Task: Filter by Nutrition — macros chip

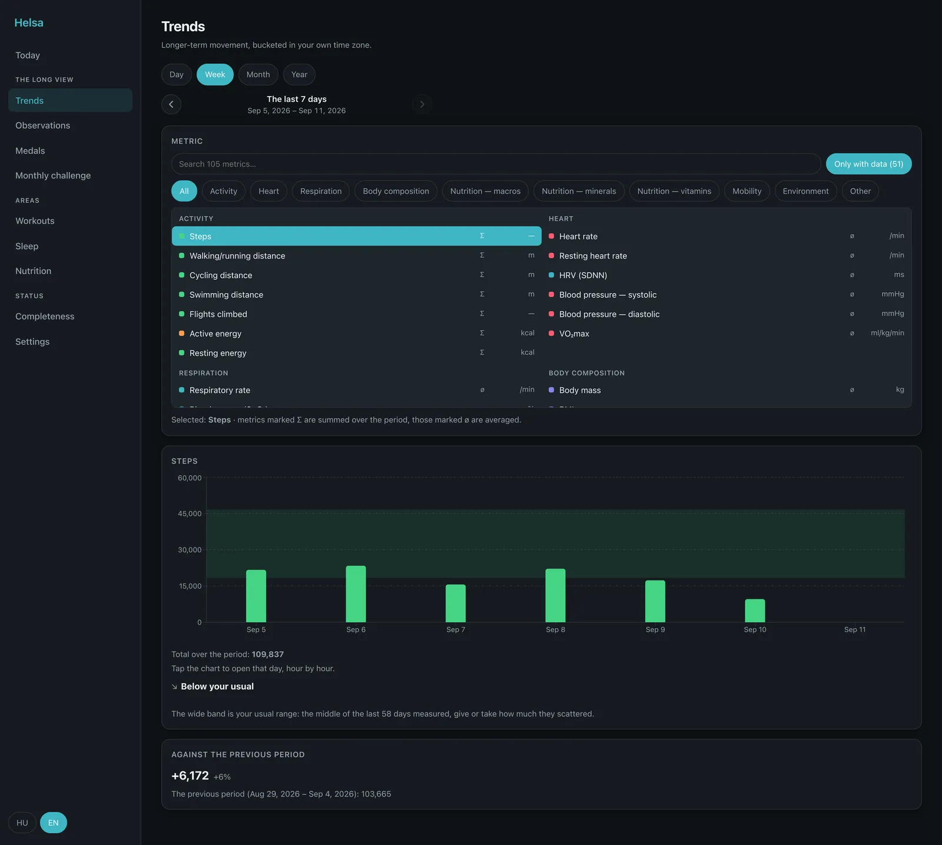Action: point(486,191)
